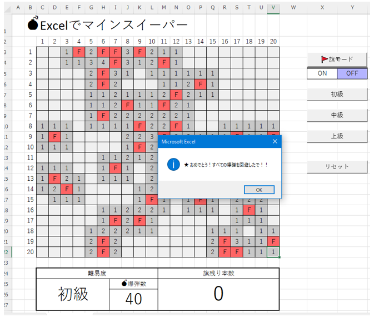Click the flagged cell at board row 17, column 9
Image resolution: width=374 pixels, height=317 pixels.
pos(139,221)
